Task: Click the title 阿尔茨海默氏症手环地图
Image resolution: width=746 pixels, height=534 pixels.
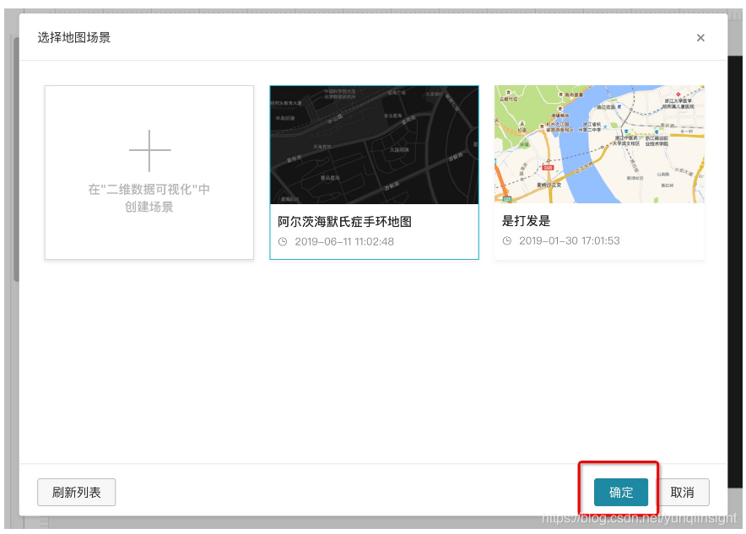Action: (x=344, y=222)
